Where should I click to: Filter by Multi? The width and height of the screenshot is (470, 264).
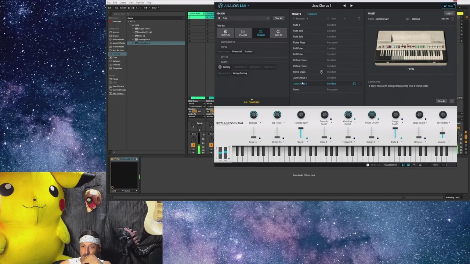[x=278, y=33]
